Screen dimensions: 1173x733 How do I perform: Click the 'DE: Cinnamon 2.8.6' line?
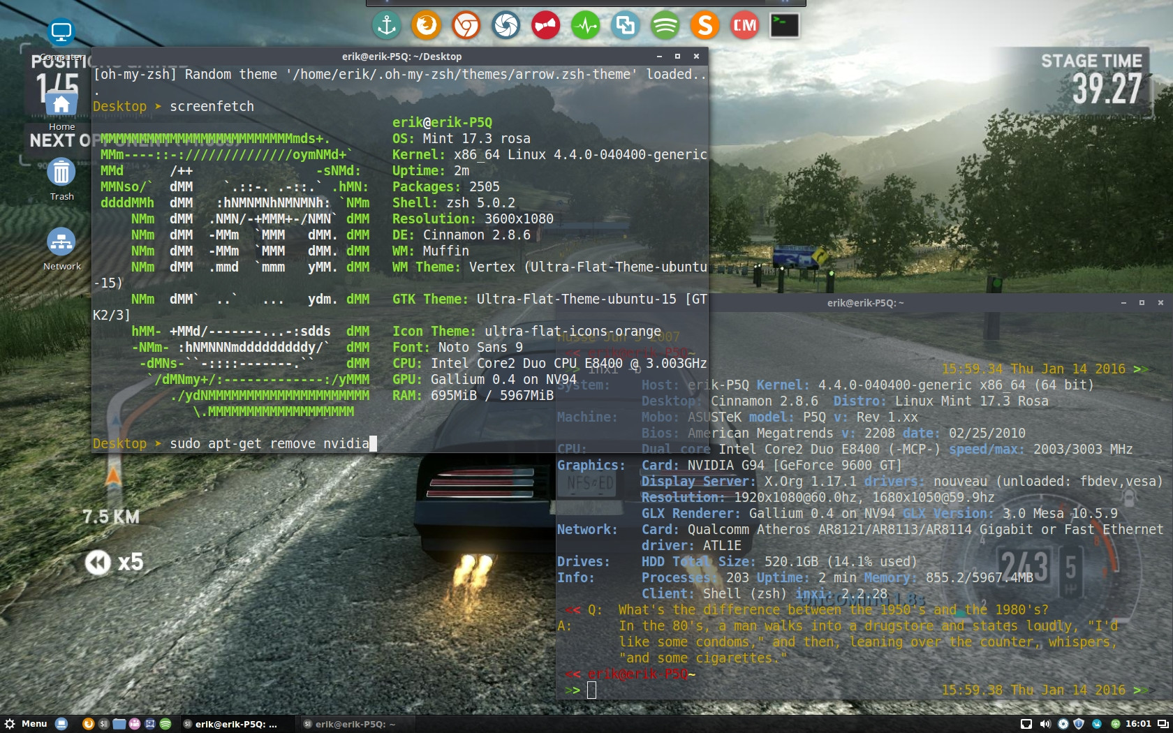[462, 235]
